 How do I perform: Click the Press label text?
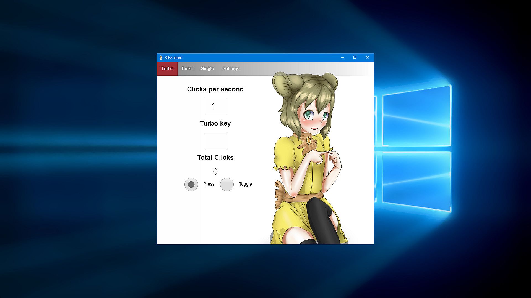pyautogui.click(x=209, y=184)
